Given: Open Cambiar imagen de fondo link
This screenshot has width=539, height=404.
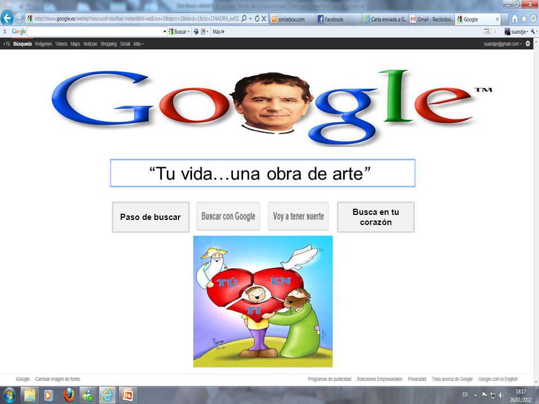Looking at the screenshot, I should tap(58, 379).
